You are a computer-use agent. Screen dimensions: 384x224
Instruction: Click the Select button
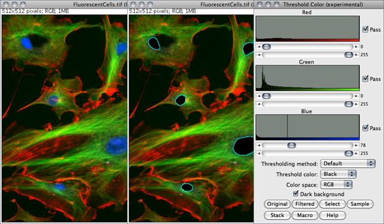[x=332, y=204]
